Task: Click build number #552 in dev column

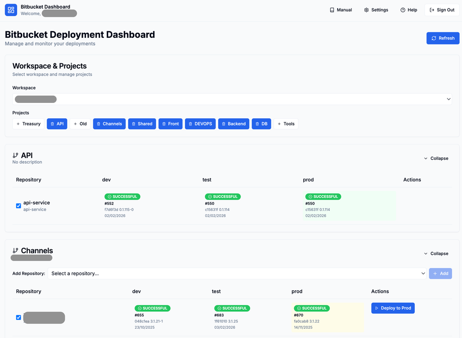Action: 109,204
